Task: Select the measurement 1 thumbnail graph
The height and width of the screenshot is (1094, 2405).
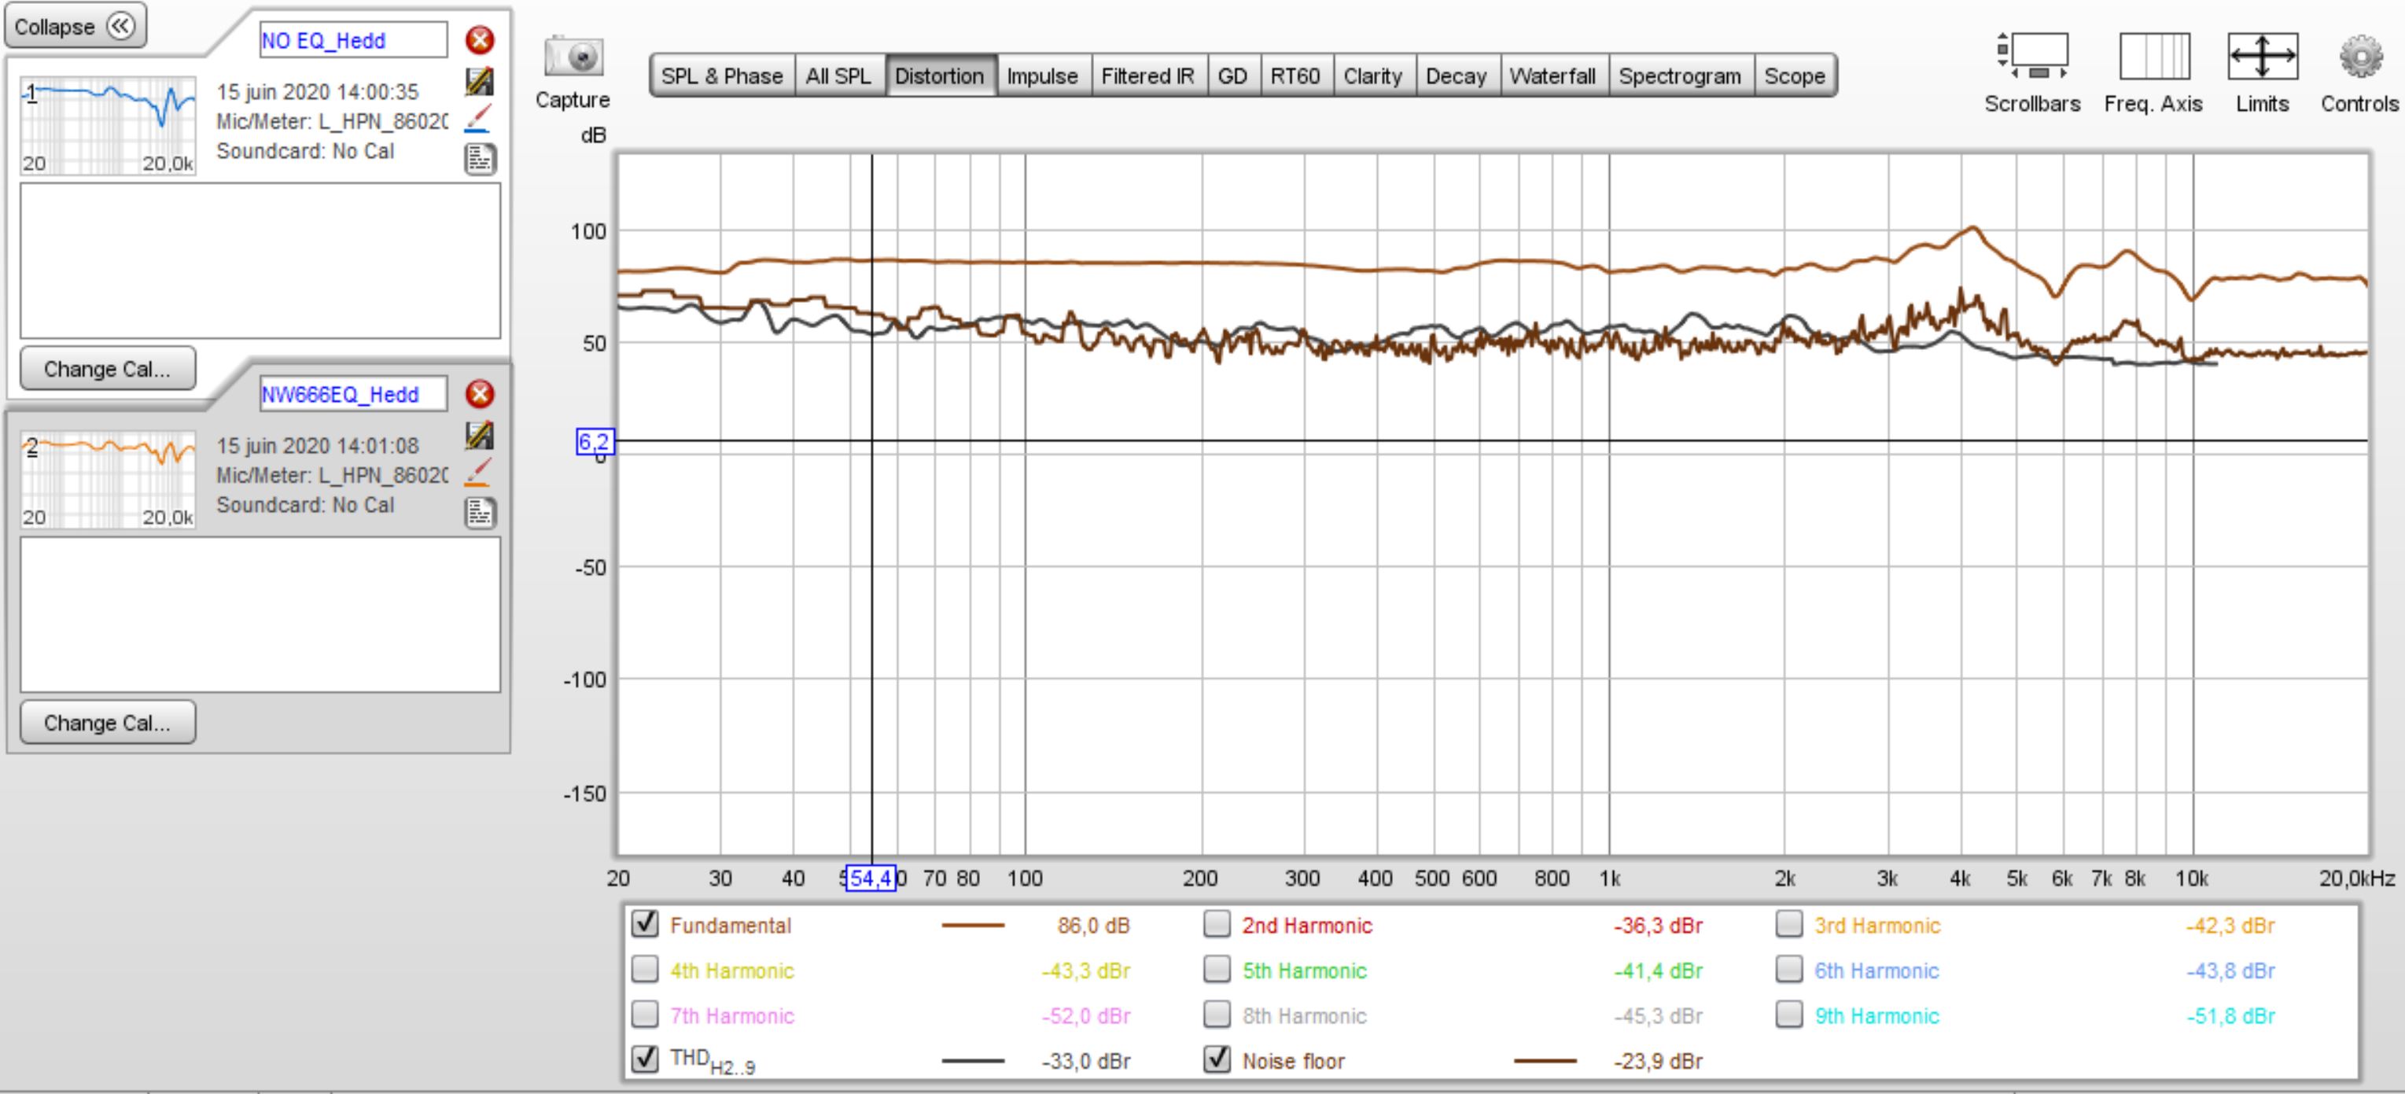Action: coord(109,125)
